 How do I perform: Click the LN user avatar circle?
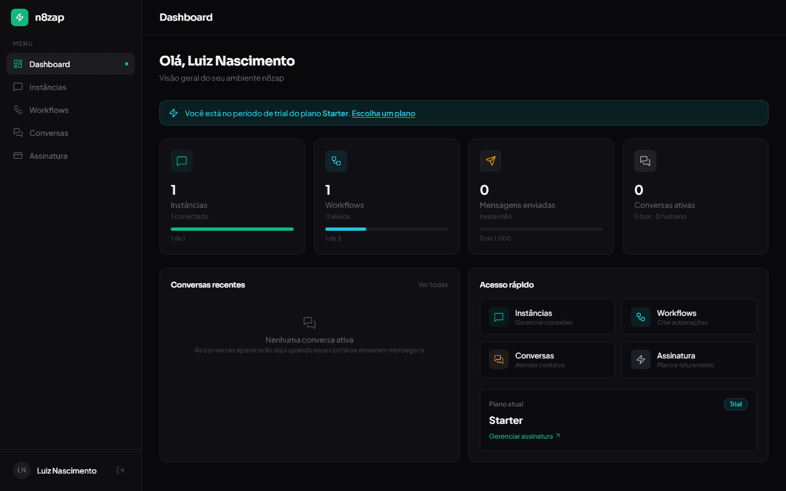click(21, 470)
